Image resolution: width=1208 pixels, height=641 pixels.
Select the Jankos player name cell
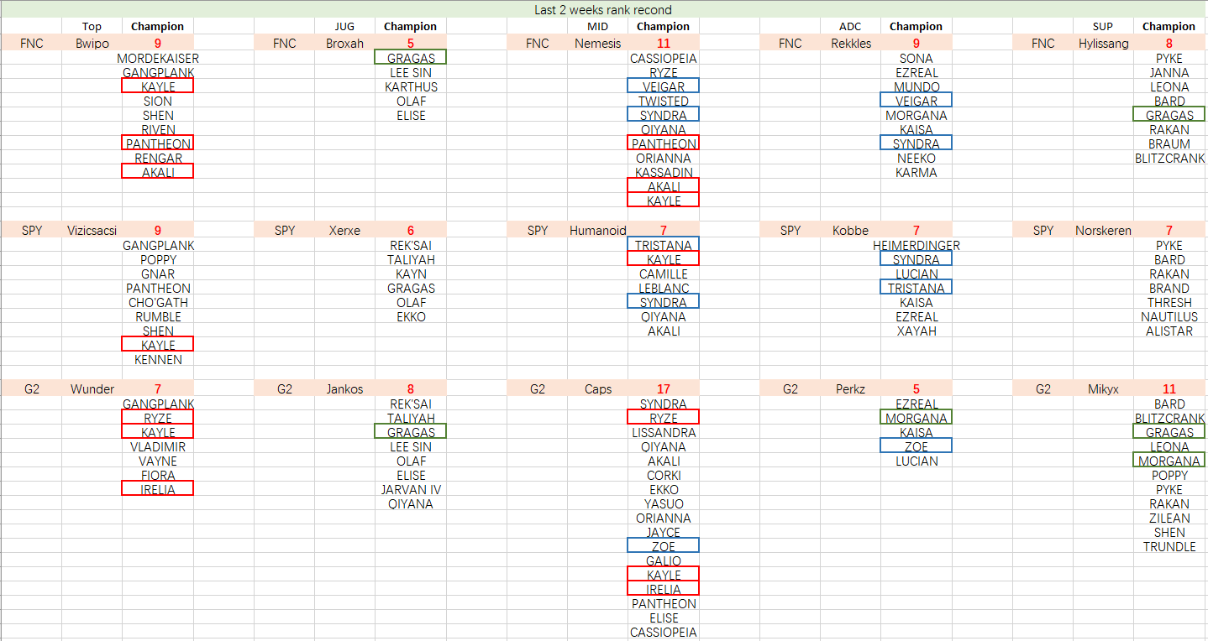click(x=344, y=389)
